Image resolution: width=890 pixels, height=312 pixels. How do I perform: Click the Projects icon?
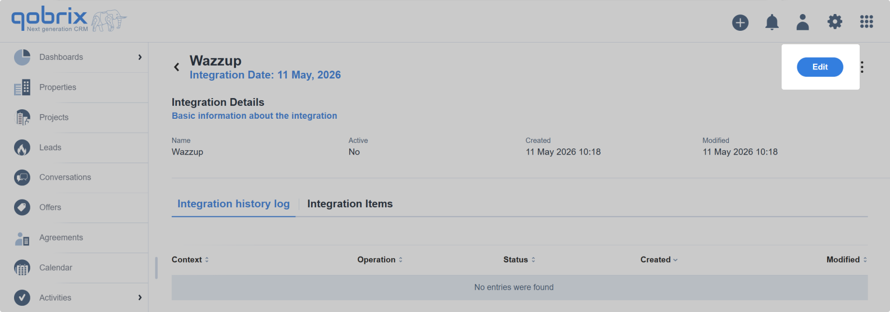22,118
